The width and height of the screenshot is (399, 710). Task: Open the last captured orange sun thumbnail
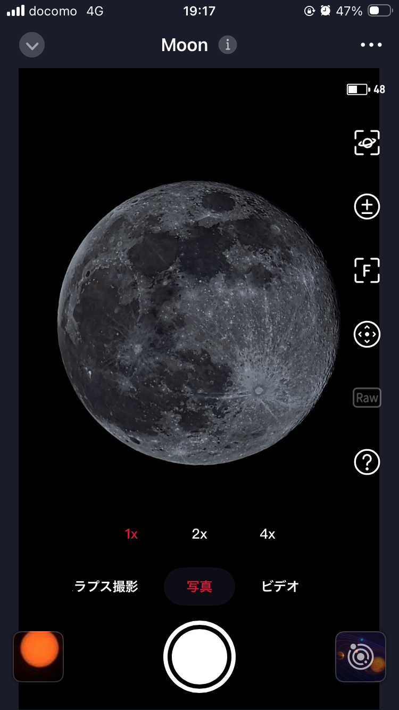point(38,657)
